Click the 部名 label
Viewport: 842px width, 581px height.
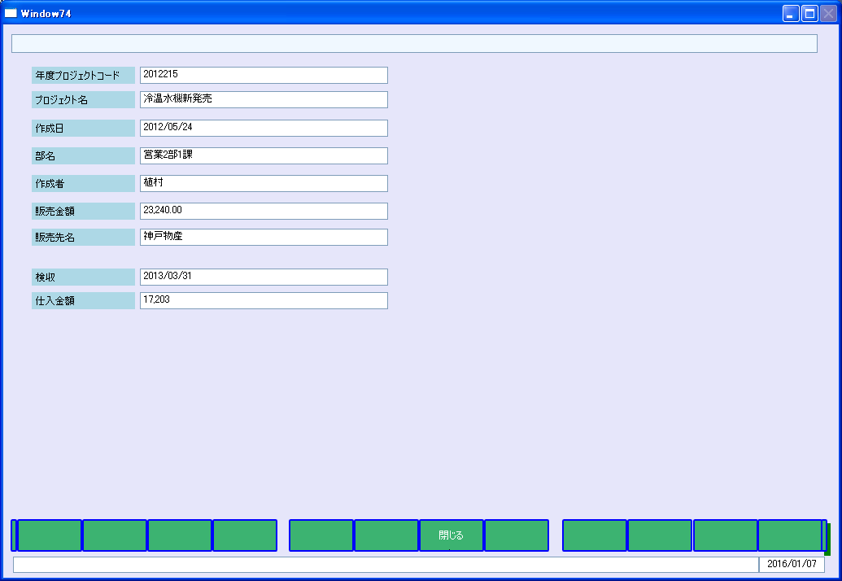pos(83,155)
